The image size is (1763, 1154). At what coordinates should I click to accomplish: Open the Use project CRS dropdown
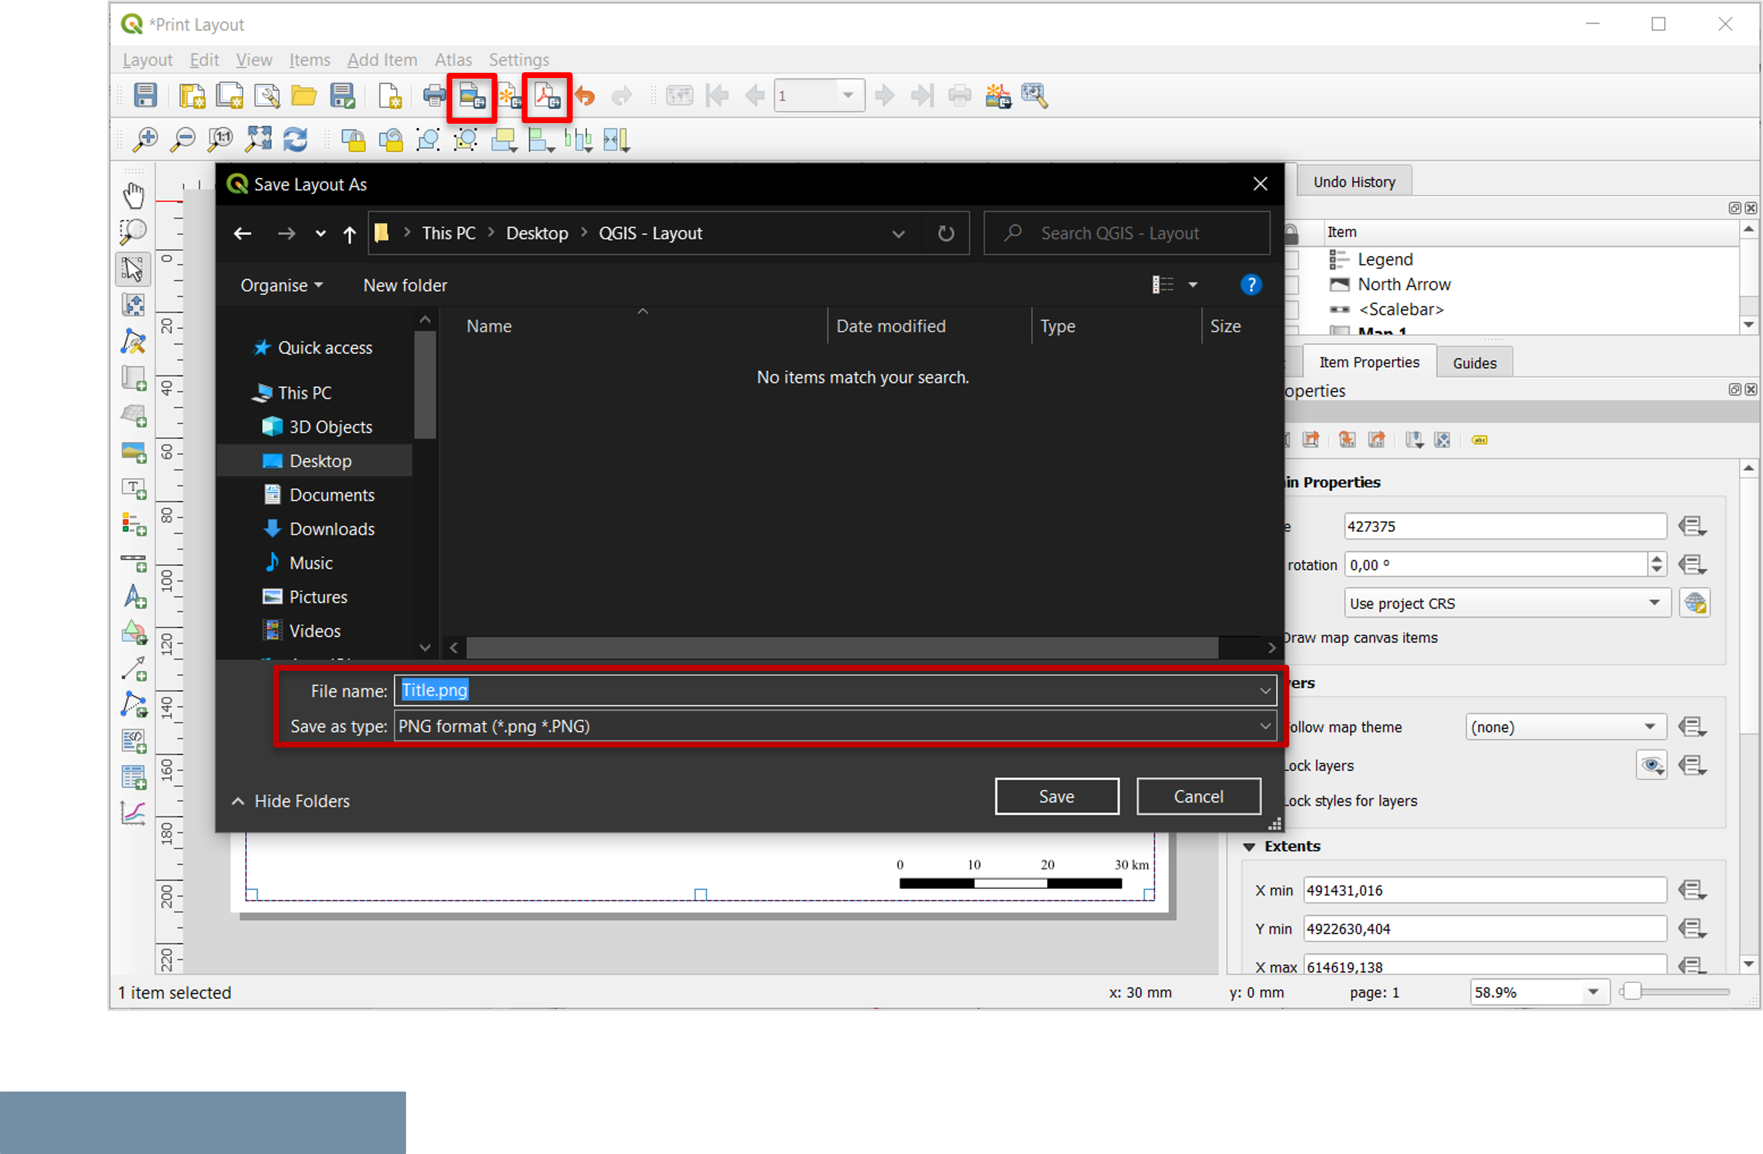(x=1506, y=603)
